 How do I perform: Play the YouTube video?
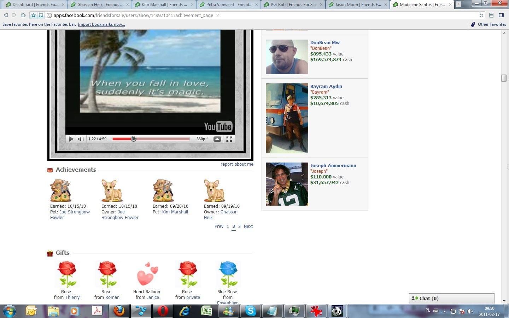[x=71, y=139]
